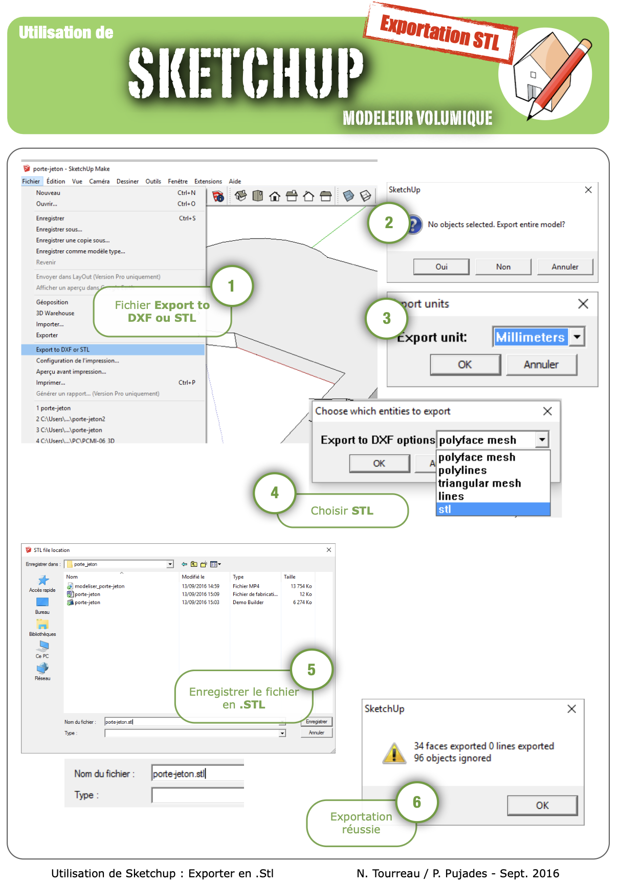The width and height of the screenshot is (620, 887).
Task: Click OK in Choose which entities dialog
Action: point(380,463)
